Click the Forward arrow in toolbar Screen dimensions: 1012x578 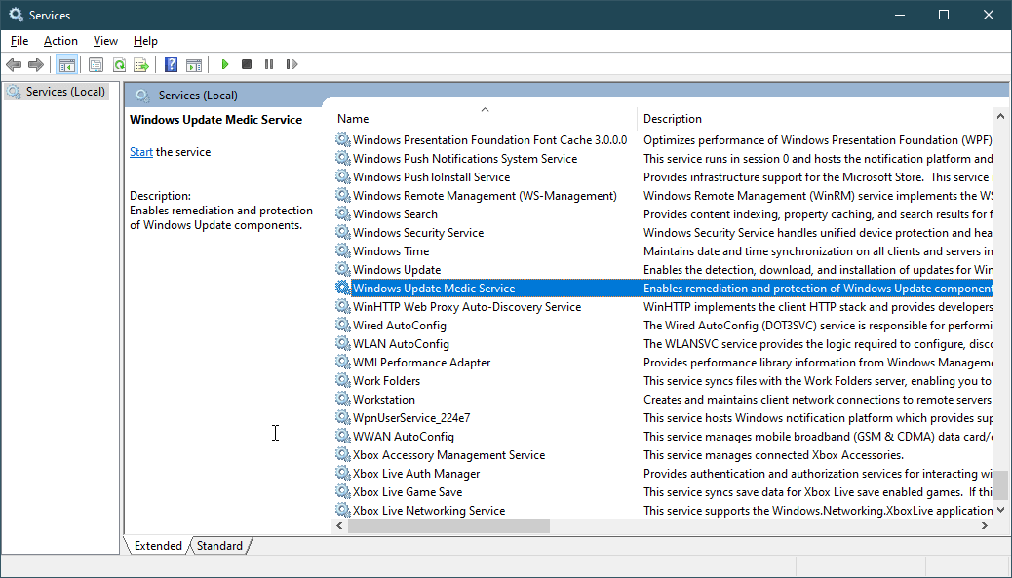[x=36, y=64]
